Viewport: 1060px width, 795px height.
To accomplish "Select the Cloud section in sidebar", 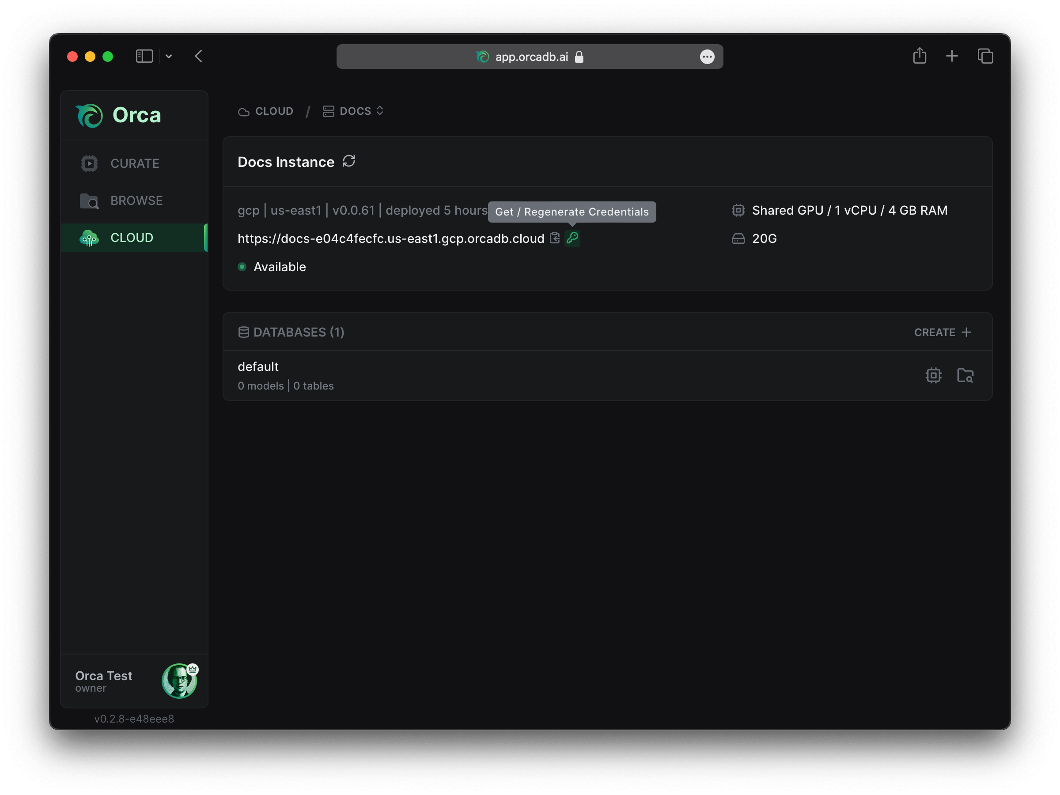I will (134, 238).
